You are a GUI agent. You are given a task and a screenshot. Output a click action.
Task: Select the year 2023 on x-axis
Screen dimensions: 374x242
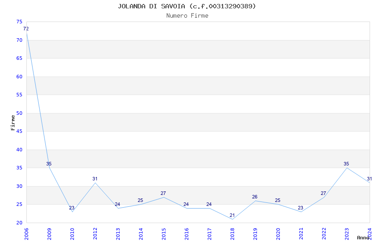(x=347, y=234)
